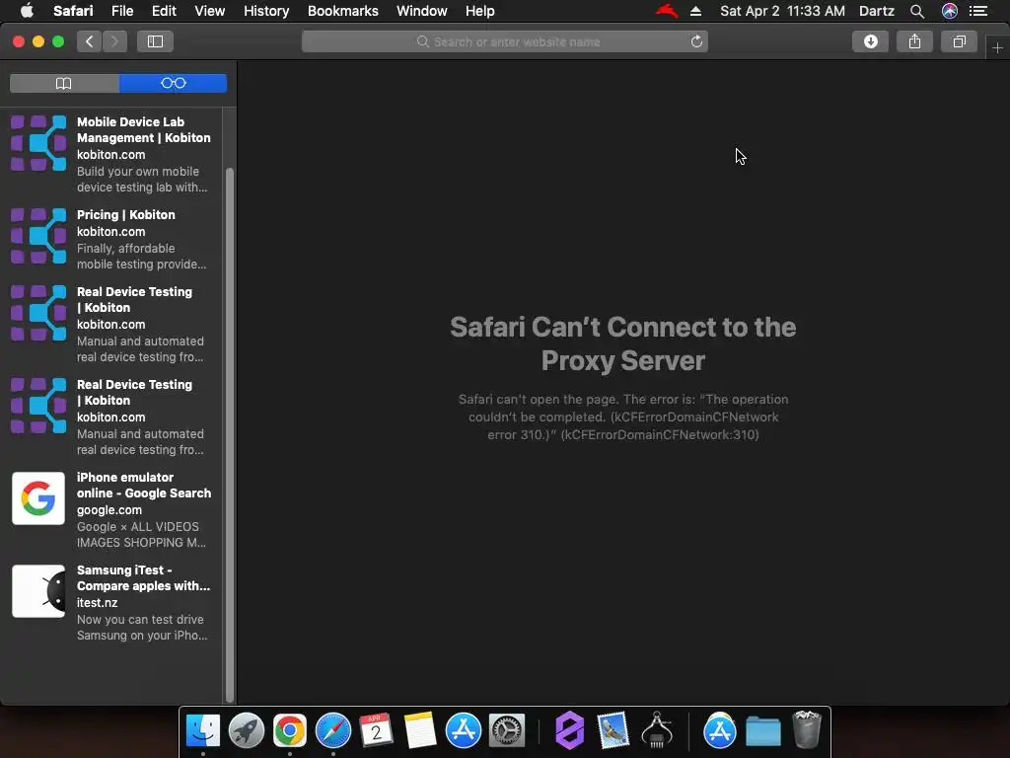Open the App Store icon beside Notes

464,731
